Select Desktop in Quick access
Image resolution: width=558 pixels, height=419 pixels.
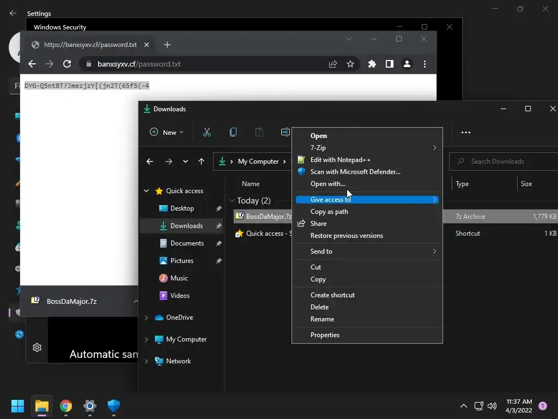(182, 208)
